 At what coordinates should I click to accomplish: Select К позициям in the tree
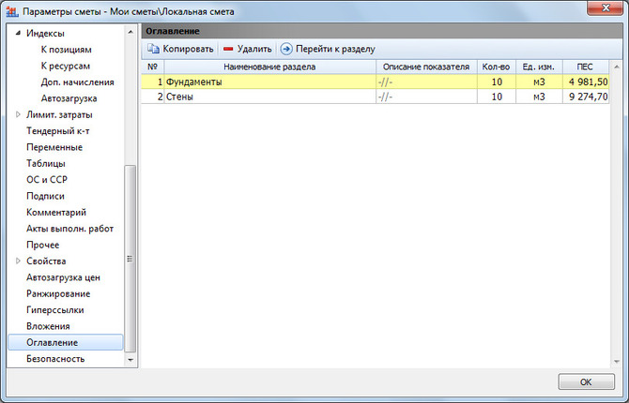click(x=67, y=50)
